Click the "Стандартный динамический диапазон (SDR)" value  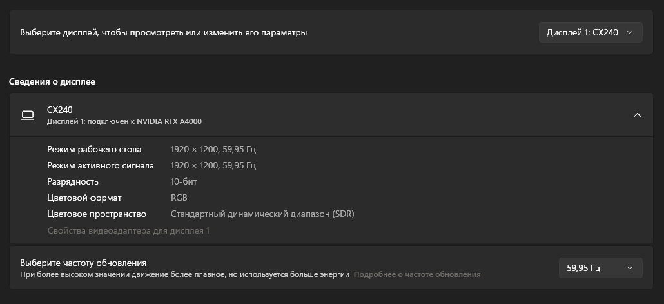(x=262, y=214)
